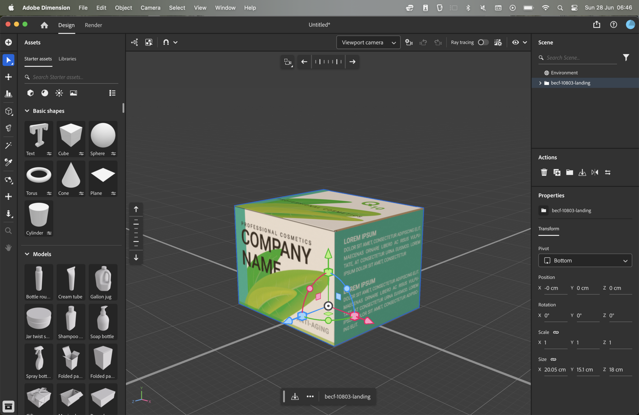
Task: Choose the Select tool in the toolbar
Action: coord(9,60)
